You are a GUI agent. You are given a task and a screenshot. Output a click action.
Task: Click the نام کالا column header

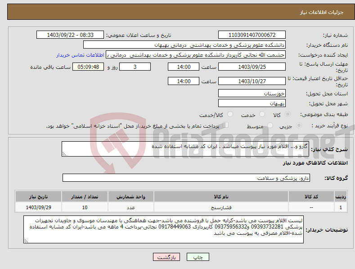221,197
